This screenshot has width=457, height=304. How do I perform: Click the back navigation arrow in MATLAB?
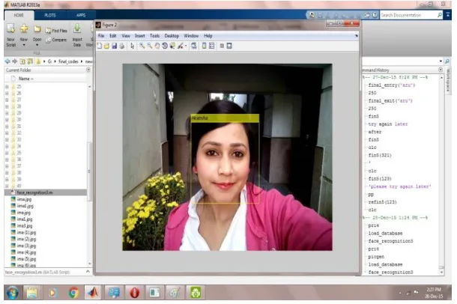[x=7, y=61]
